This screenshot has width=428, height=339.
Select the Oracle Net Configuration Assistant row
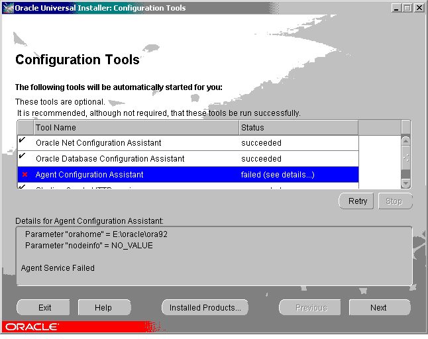pos(136,142)
